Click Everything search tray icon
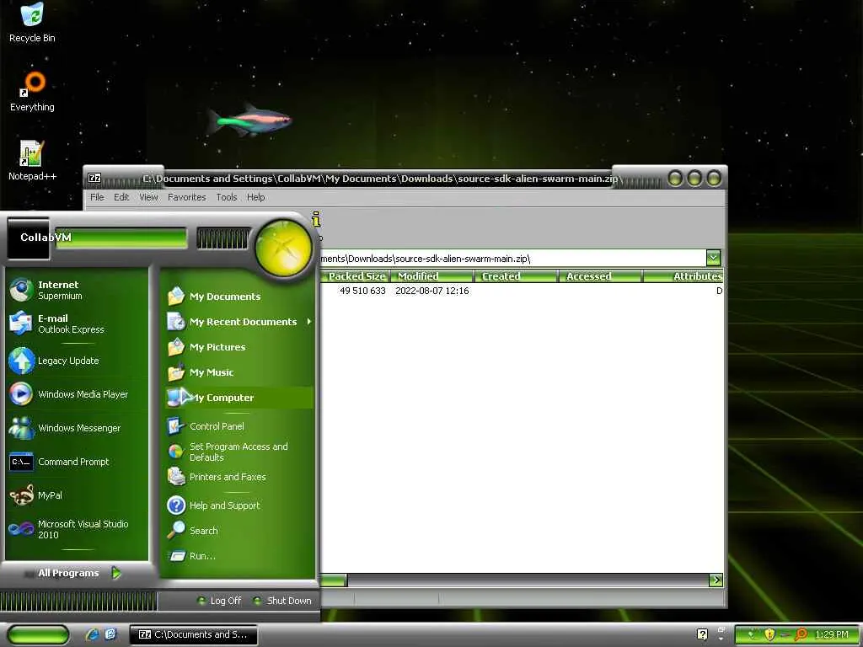Viewport: 863px width, 647px height. (x=801, y=634)
